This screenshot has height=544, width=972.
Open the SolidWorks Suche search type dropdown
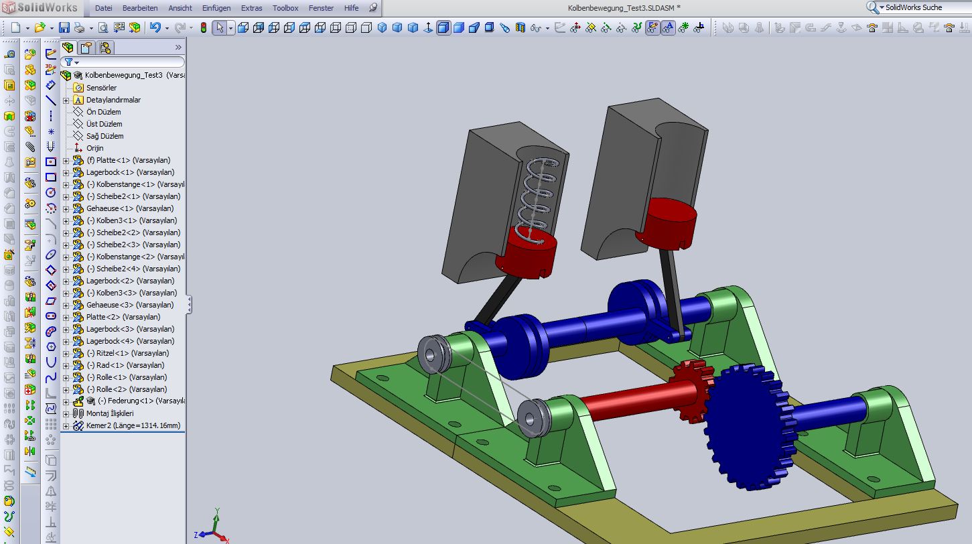[882, 8]
